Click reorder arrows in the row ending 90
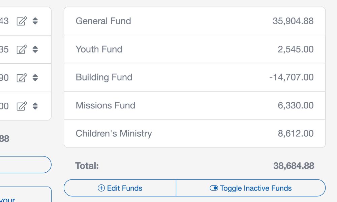The width and height of the screenshot is (337, 202). (x=35, y=78)
